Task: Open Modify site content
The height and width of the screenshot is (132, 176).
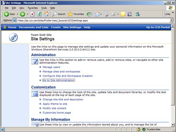Action: tap(55, 108)
